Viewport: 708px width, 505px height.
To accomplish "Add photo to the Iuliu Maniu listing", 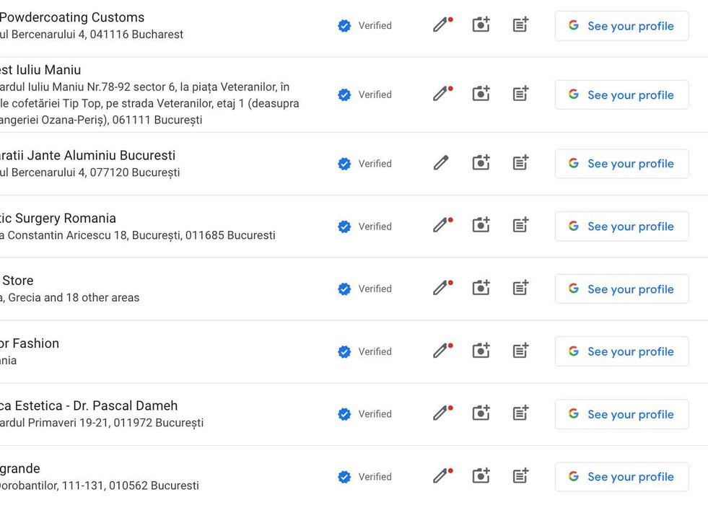I will [481, 95].
